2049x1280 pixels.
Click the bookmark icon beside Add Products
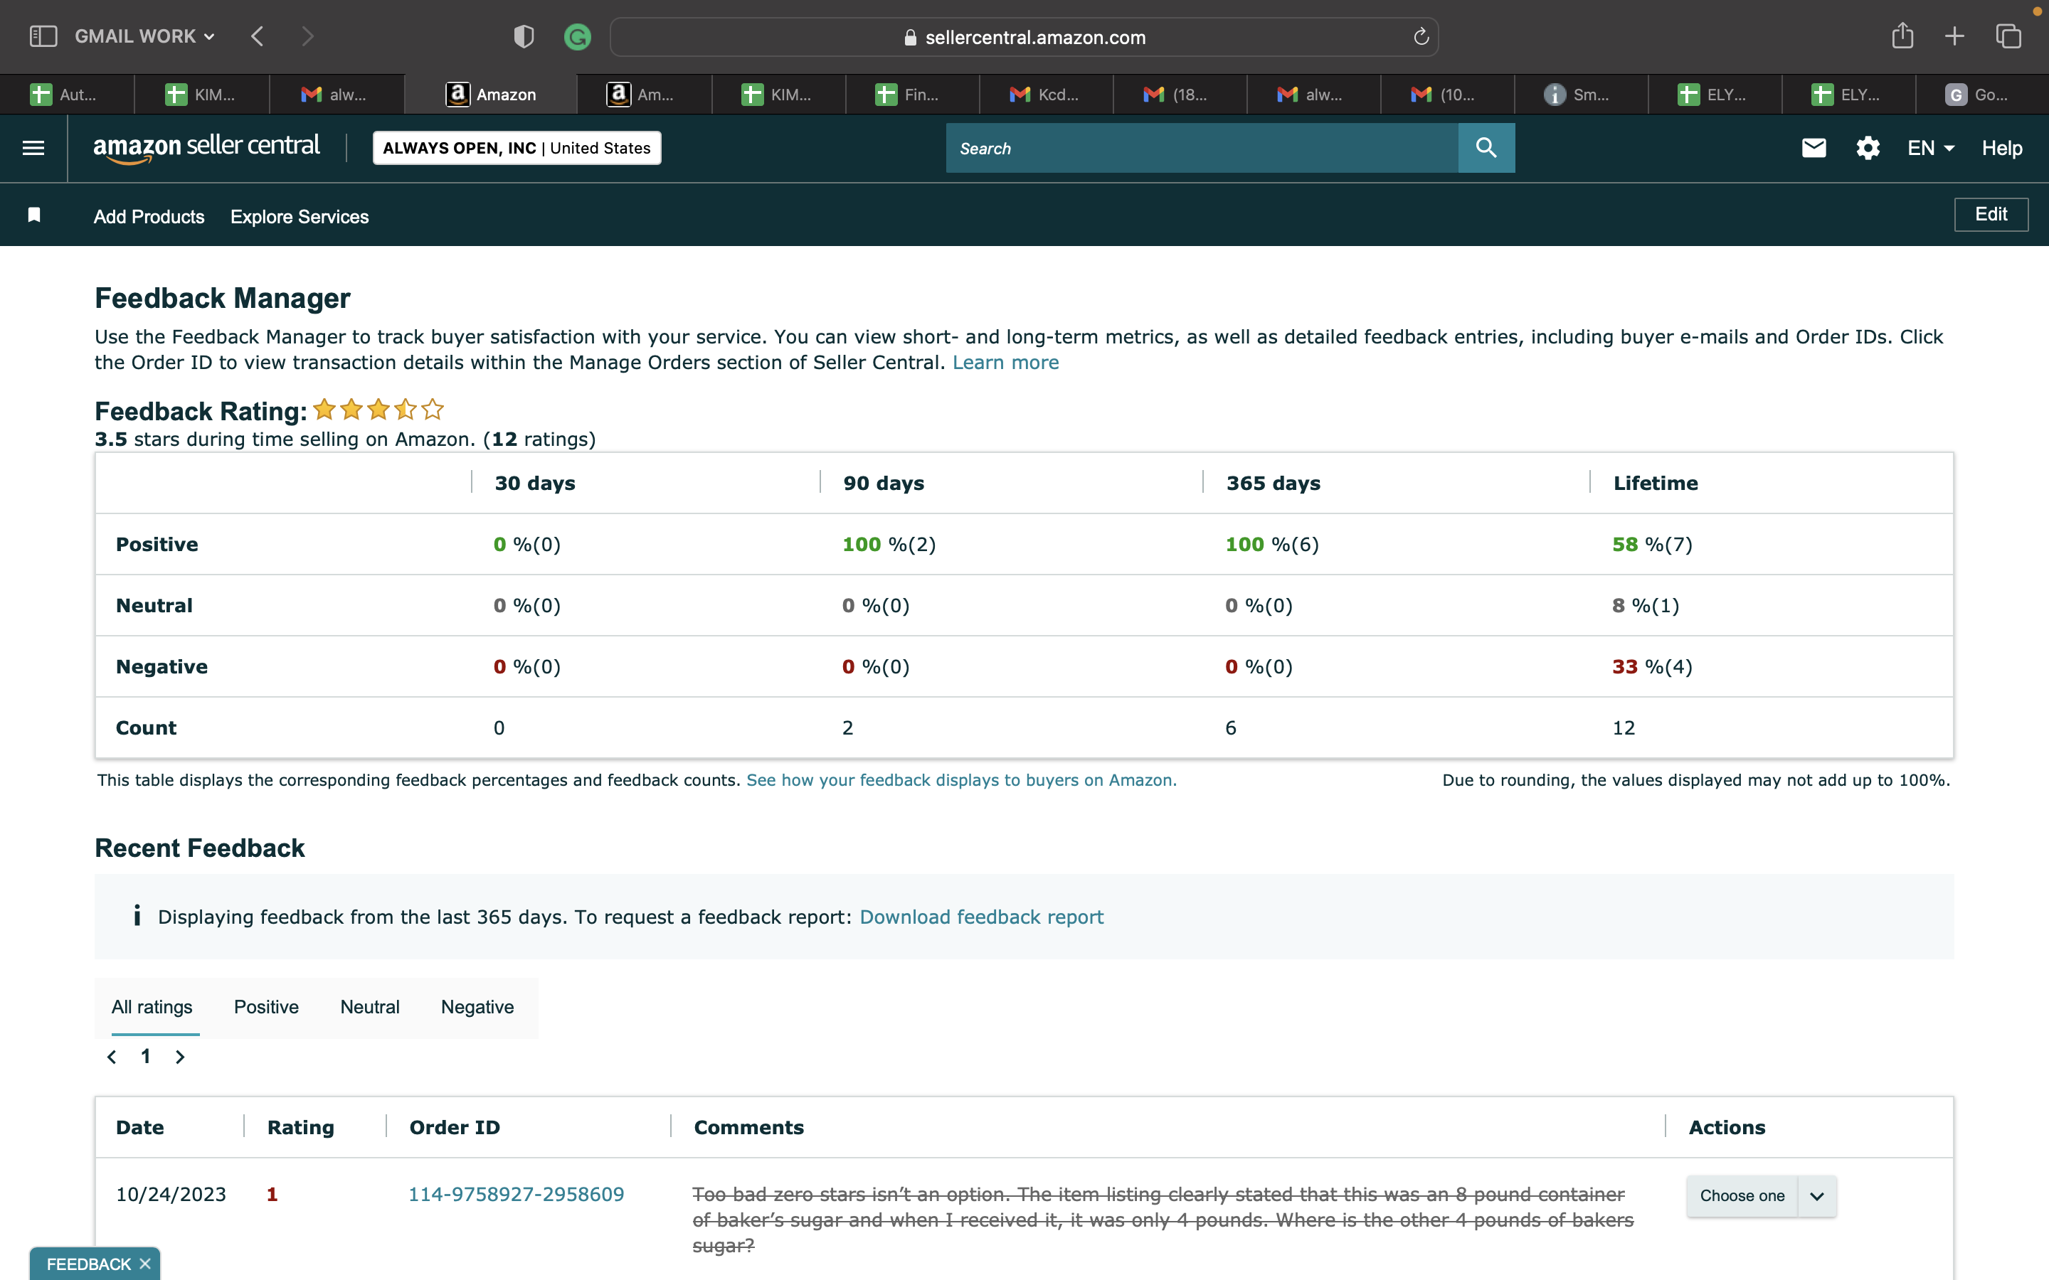[34, 215]
